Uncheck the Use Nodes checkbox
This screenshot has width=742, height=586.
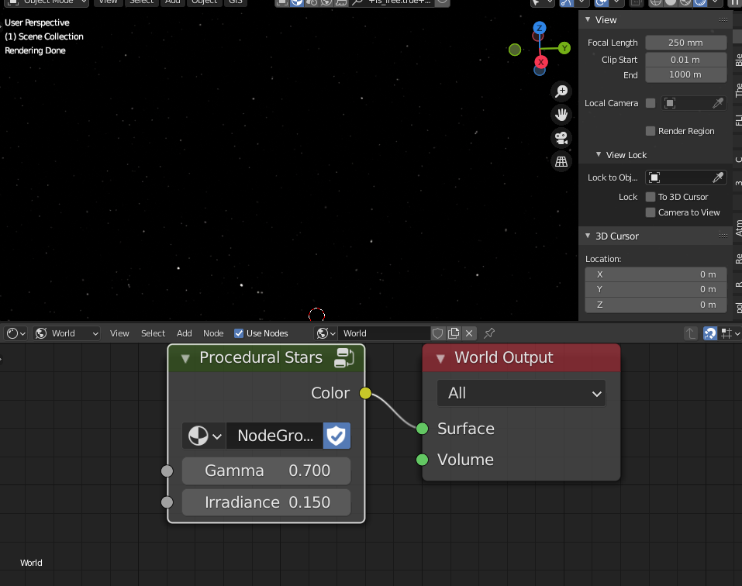tap(239, 333)
